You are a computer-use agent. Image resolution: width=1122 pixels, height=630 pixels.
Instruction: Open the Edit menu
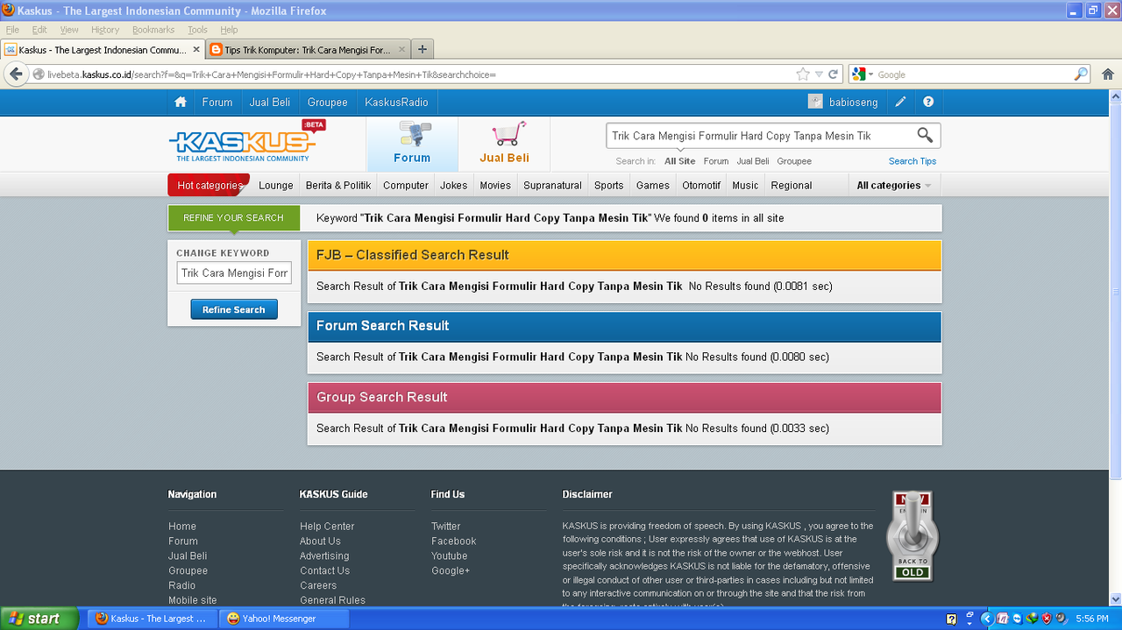(39, 30)
